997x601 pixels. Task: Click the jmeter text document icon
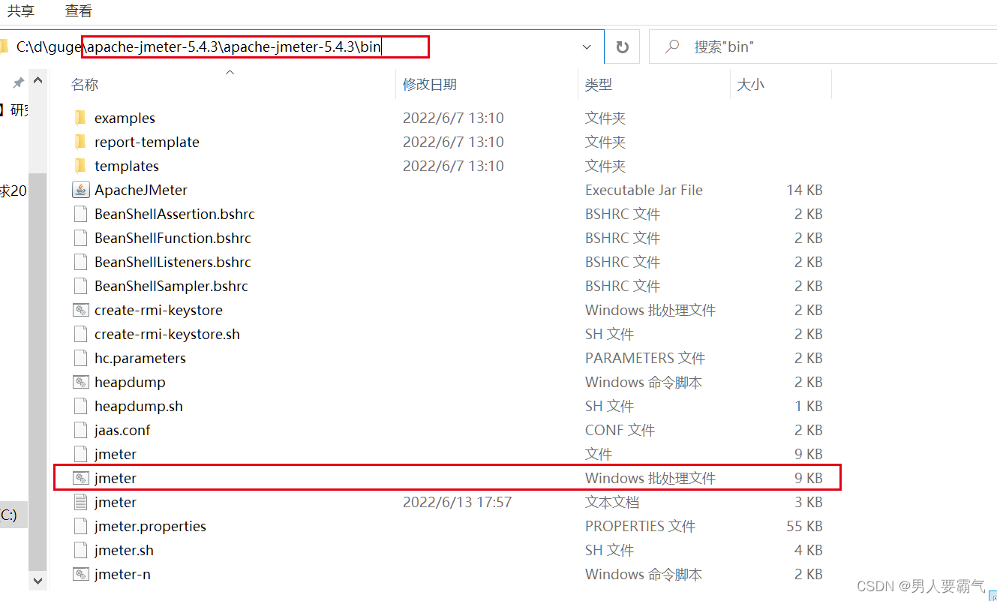pos(81,502)
